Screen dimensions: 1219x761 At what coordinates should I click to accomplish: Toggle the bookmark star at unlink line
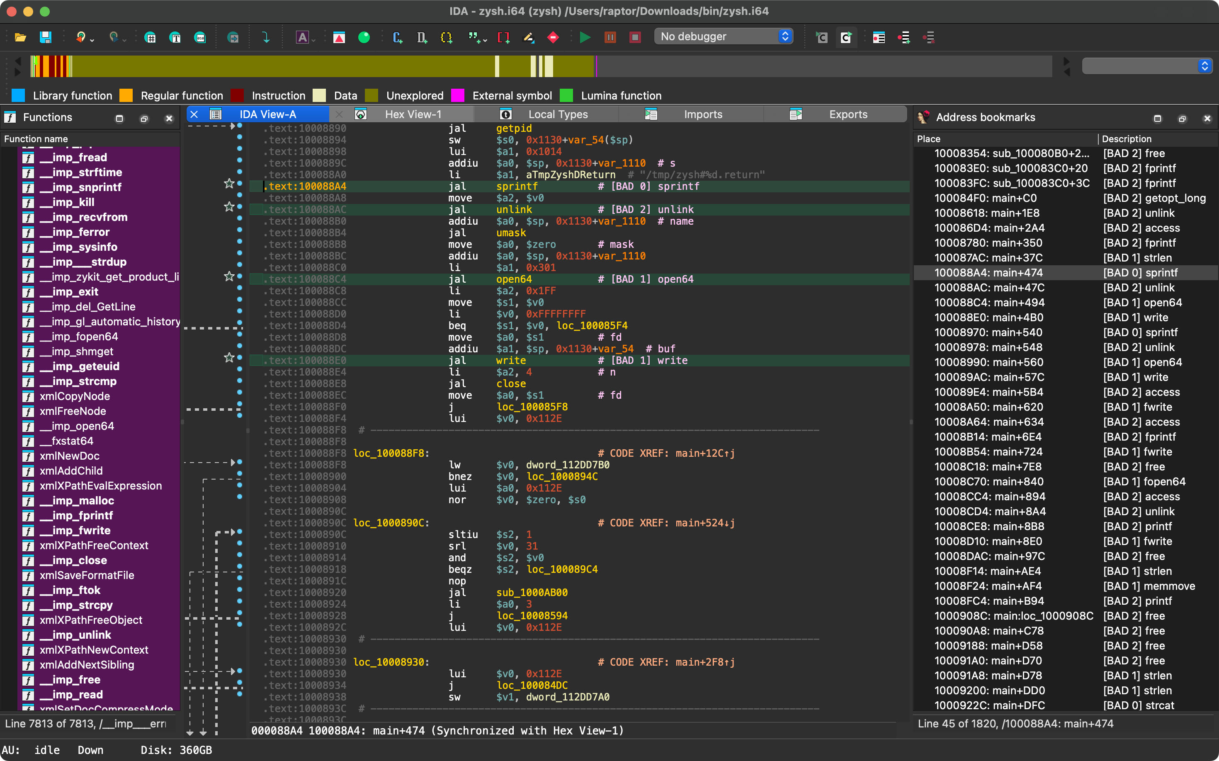(229, 207)
